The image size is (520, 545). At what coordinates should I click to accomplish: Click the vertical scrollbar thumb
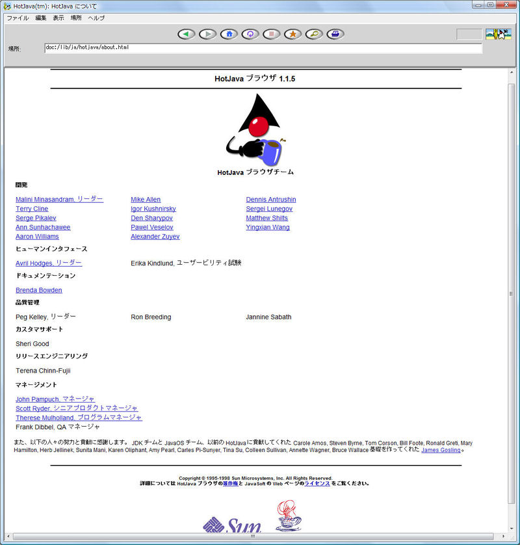[x=511, y=294]
